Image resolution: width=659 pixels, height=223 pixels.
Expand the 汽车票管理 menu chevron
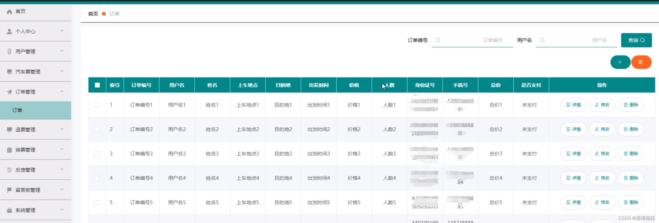(62, 71)
